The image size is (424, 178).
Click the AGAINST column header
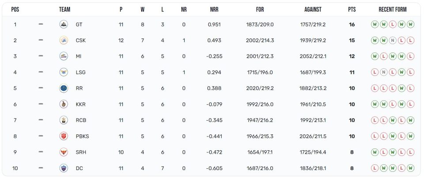click(313, 9)
